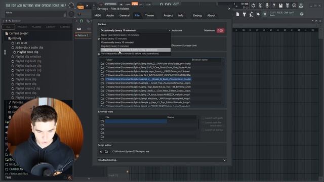
Task: Click folder icon next to Notepad.exe path
Action: click(106, 152)
